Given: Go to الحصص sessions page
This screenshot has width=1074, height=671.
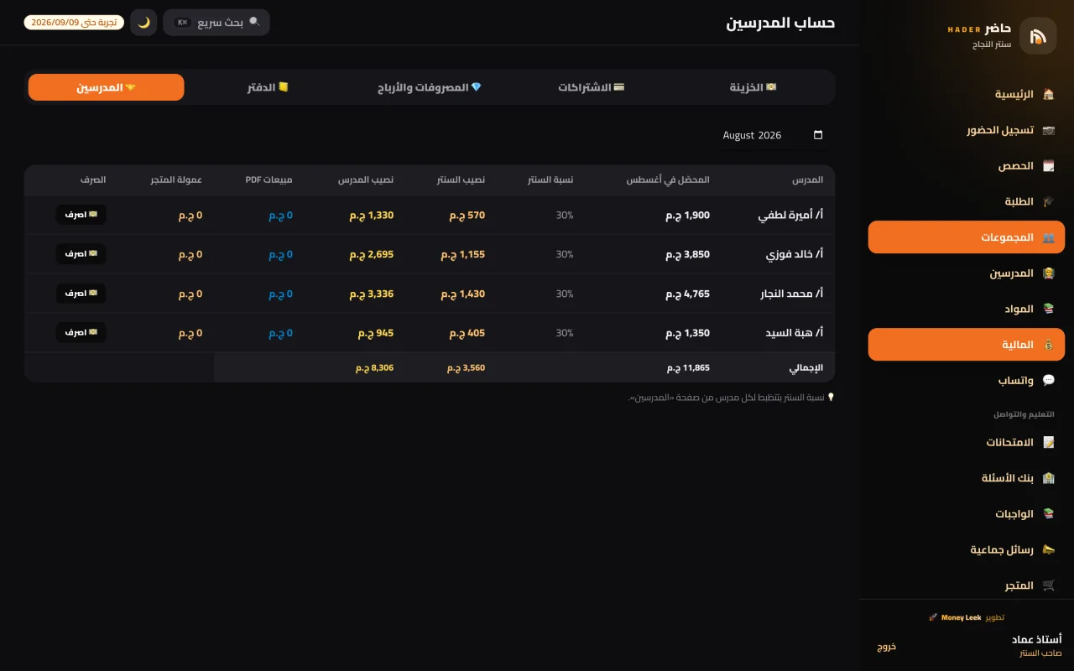Looking at the screenshot, I should [x=967, y=166].
